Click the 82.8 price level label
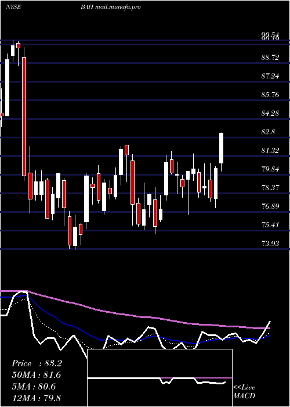Viewport: 290px width, 407px height. click(268, 132)
